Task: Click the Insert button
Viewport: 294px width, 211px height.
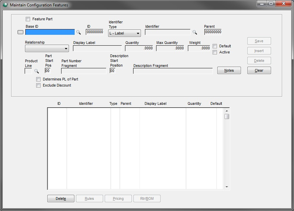Action: click(x=259, y=51)
